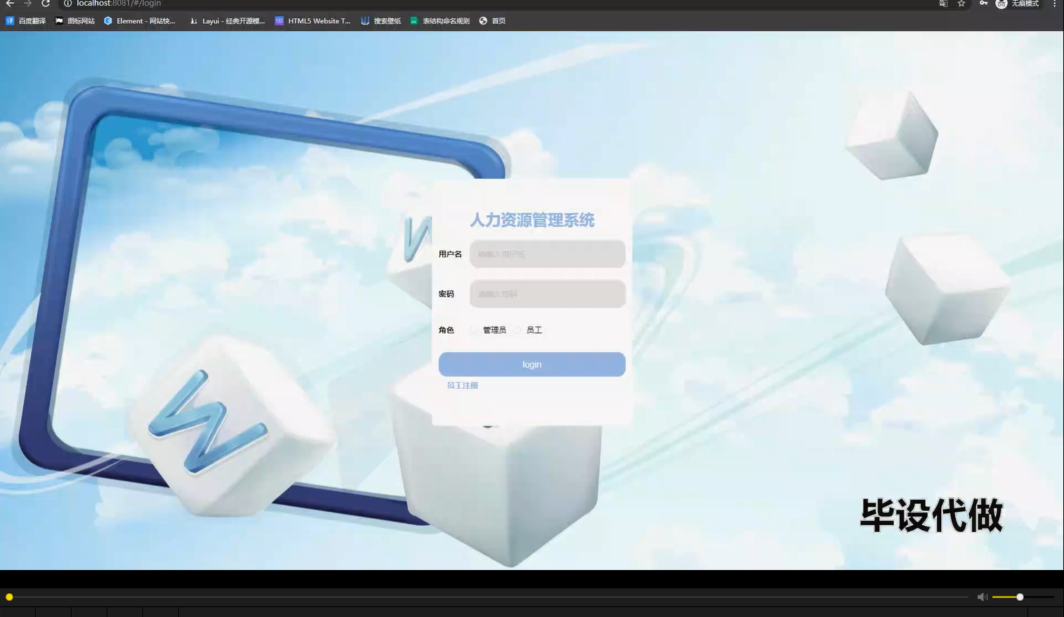Screen dimensions: 1064x617
Task: Click the 用户名 username input field
Action: [x=547, y=254]
